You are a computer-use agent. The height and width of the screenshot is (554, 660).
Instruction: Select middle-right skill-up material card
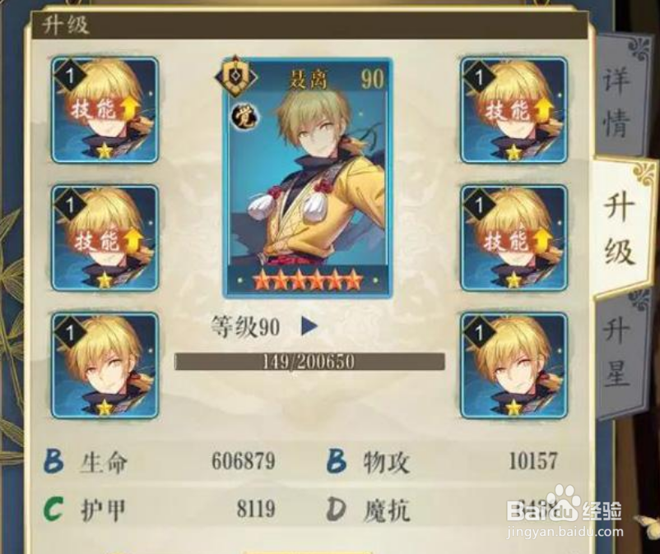click(x=514, y=238)
